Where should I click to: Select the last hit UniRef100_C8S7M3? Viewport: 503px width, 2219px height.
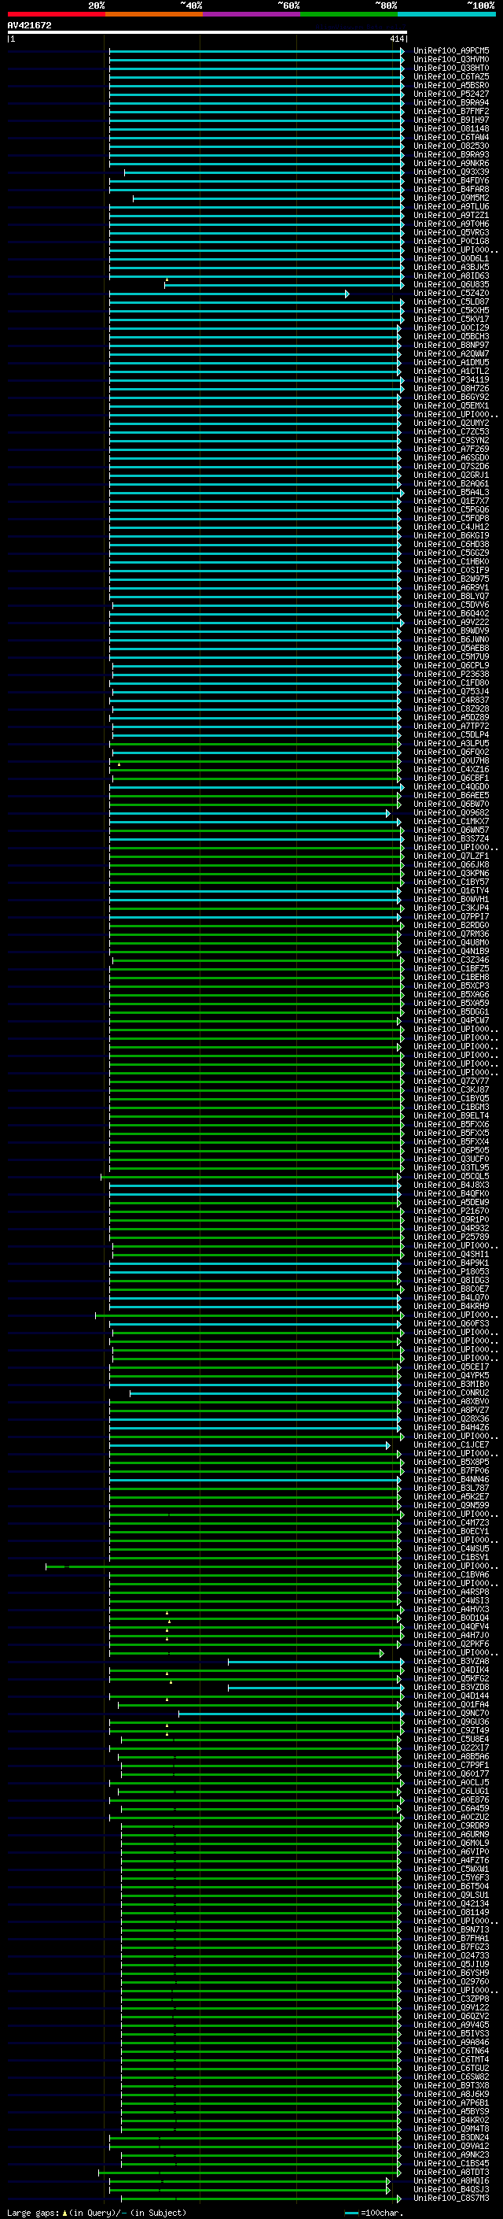coord(451,2199)
